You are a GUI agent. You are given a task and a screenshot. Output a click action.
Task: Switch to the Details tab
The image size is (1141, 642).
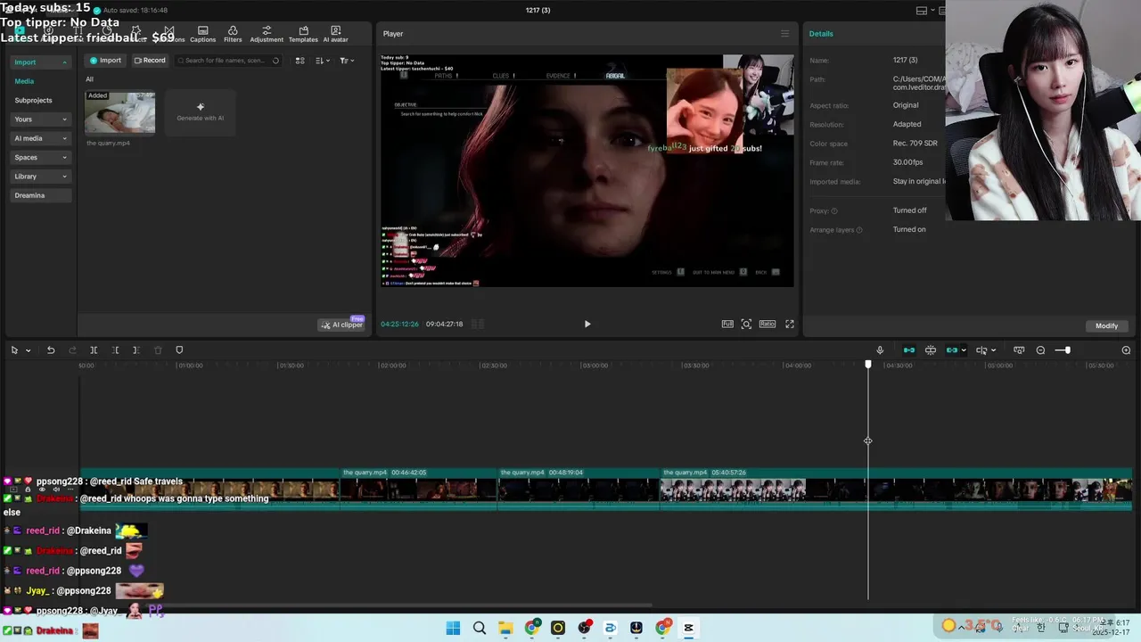point(821,34)
